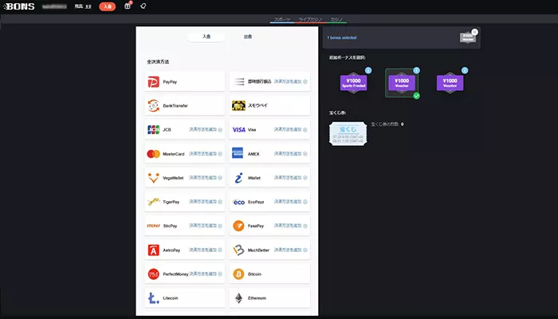Select the TigerPay icon
558x319 pixels.
point(153,202)
